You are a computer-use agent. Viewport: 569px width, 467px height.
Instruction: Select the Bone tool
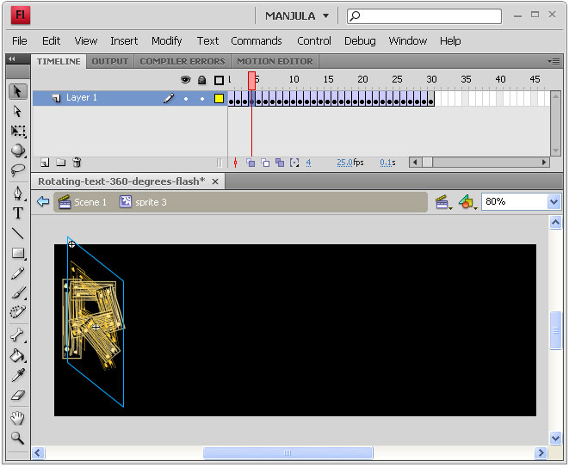[18, 335]
